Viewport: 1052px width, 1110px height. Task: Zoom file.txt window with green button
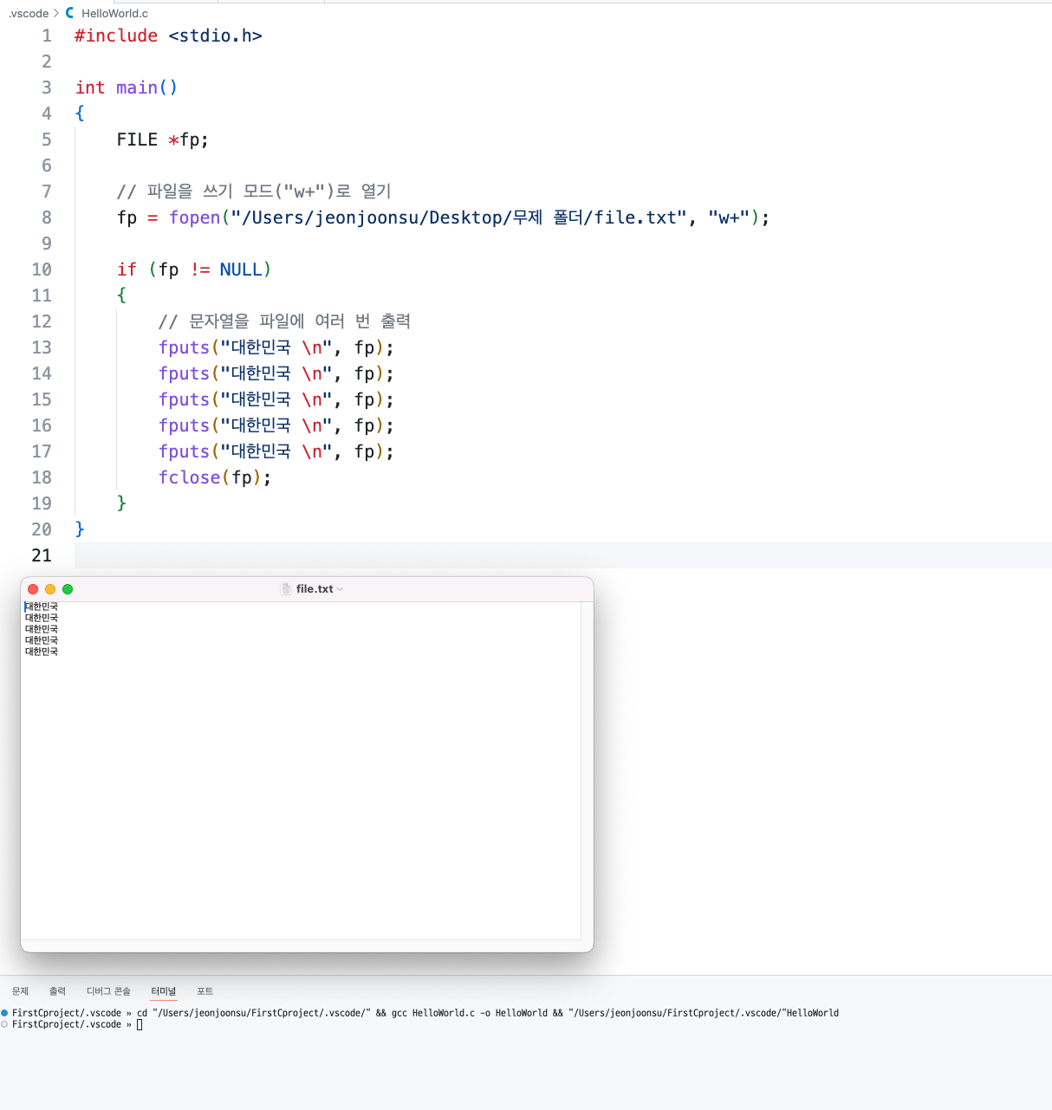click(x=68, y=589)
